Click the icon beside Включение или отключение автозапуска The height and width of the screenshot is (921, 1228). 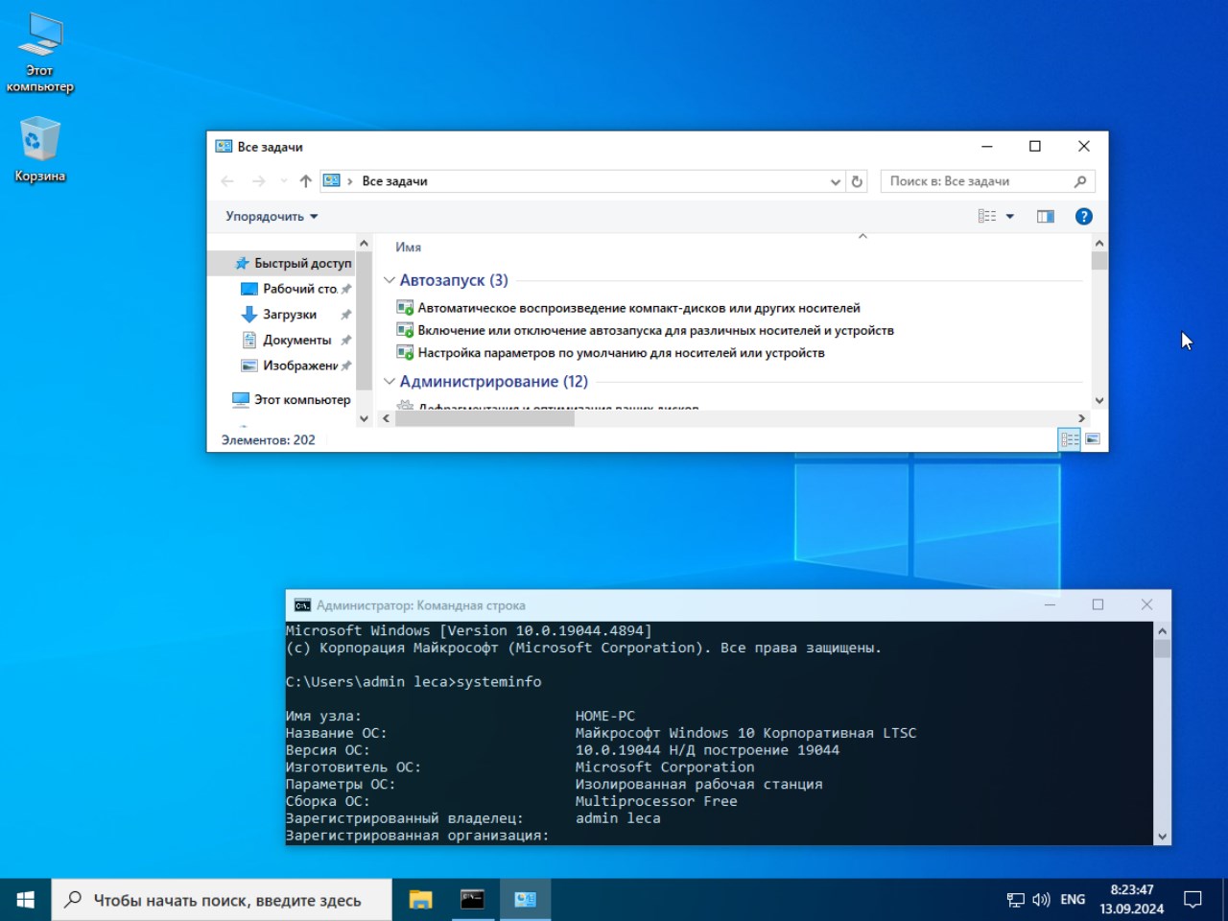pyautogui.click(x=405, y=330)
